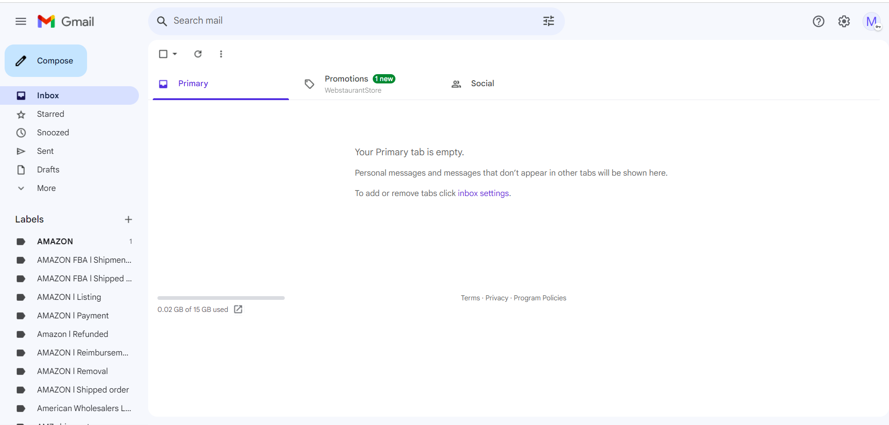Click the storage usage progress bar
The image size is (889, 425).
coord(221,298)
